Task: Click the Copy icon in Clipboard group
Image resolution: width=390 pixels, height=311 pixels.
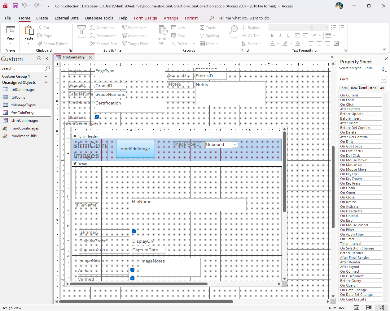Action: [x=40, y=36]
